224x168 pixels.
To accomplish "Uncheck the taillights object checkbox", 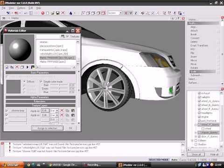I will click(x=199, y=97).
